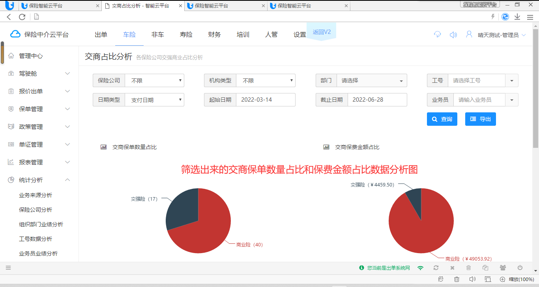Click the copy icon in bottom status bar
This screenshot has height=287, width=539.
[485, 268]
